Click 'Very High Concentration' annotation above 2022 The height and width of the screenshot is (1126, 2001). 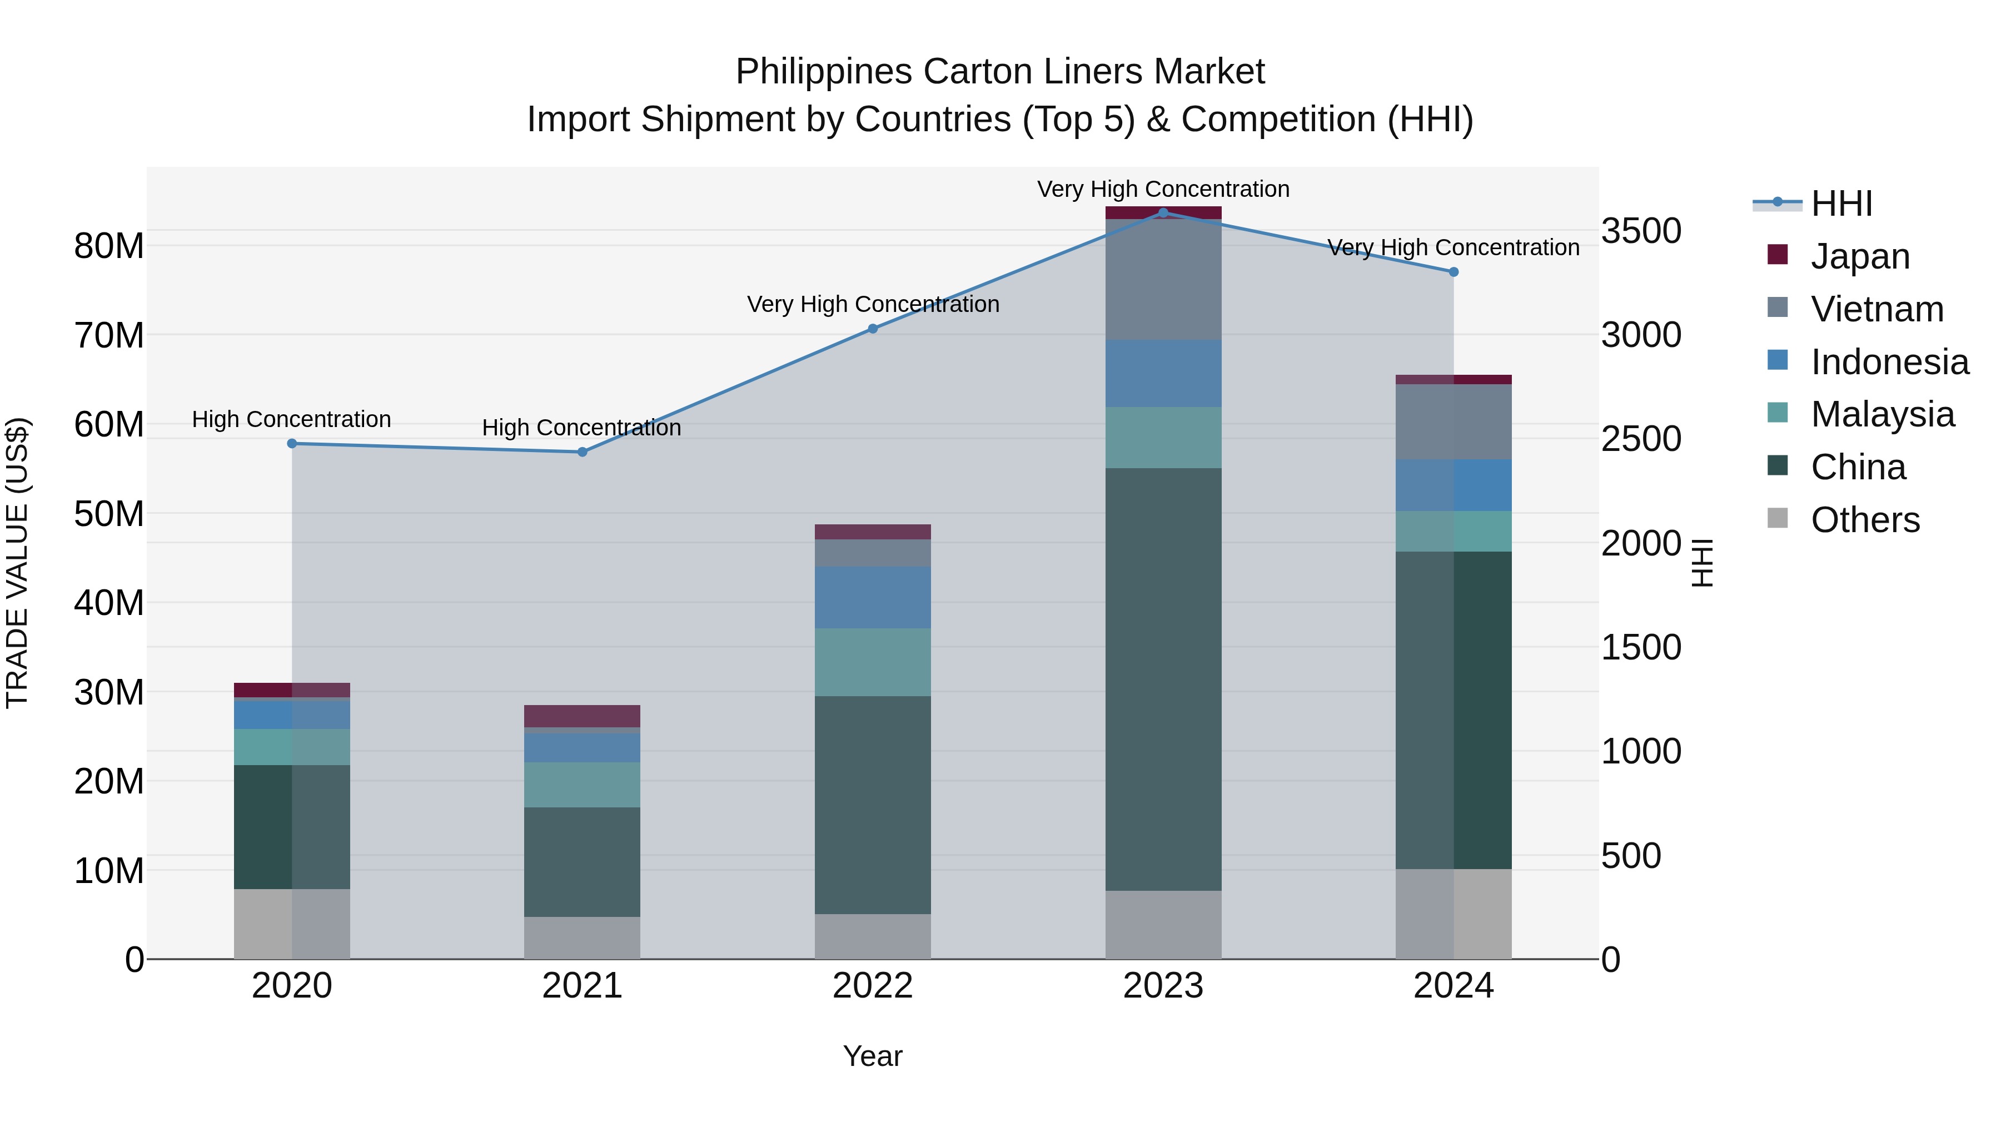(873, 305)
